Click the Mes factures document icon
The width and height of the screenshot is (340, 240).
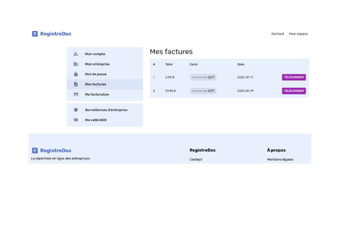[x=76, y=84]
